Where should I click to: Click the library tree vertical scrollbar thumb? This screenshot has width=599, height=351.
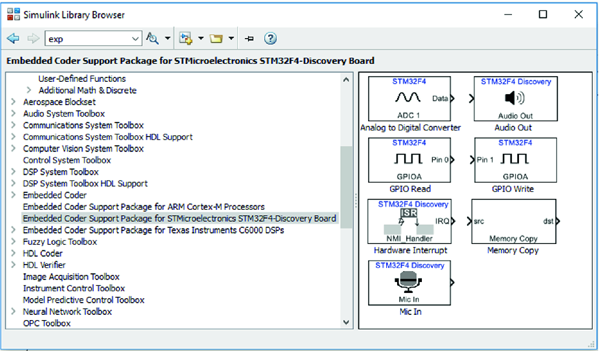[x=346, y=187]
